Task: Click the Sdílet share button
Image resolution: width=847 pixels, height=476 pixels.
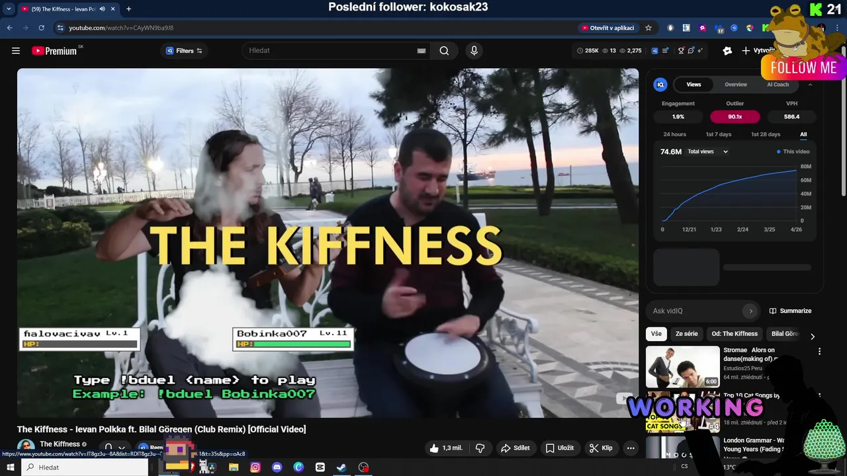Action: [515, 448]
